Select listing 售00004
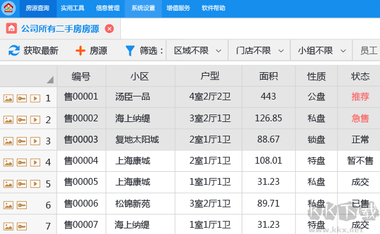 (81, 161)
